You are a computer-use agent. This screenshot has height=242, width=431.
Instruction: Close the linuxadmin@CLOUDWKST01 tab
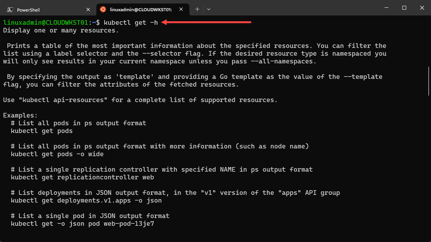tap(182, 9)
